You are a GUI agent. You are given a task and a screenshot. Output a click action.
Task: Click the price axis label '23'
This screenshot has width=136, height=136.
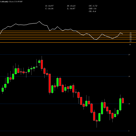click(129, 55)
